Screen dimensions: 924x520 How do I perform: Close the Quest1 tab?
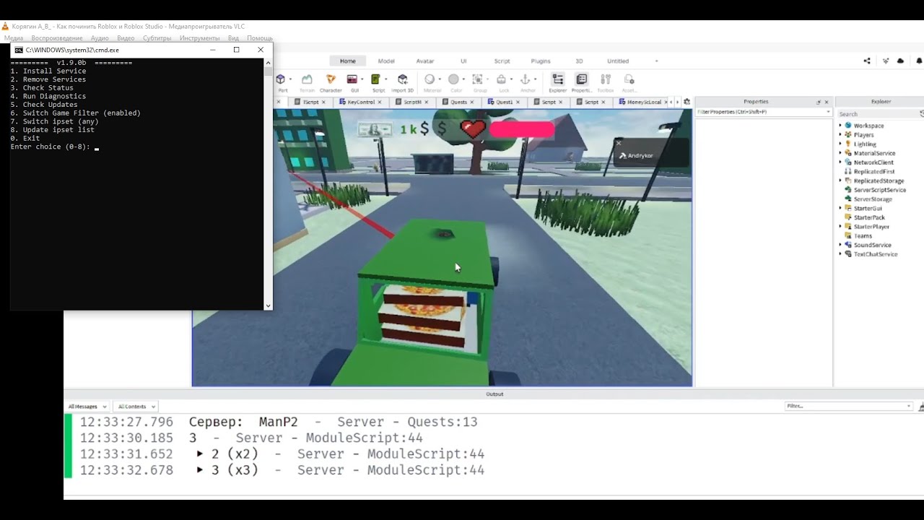(x=518, y=103)
